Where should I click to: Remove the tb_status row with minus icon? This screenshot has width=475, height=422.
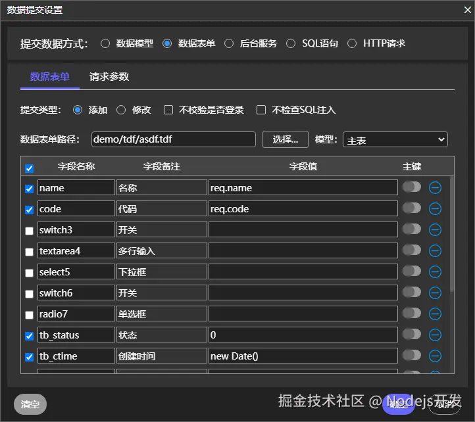[435, 335]
